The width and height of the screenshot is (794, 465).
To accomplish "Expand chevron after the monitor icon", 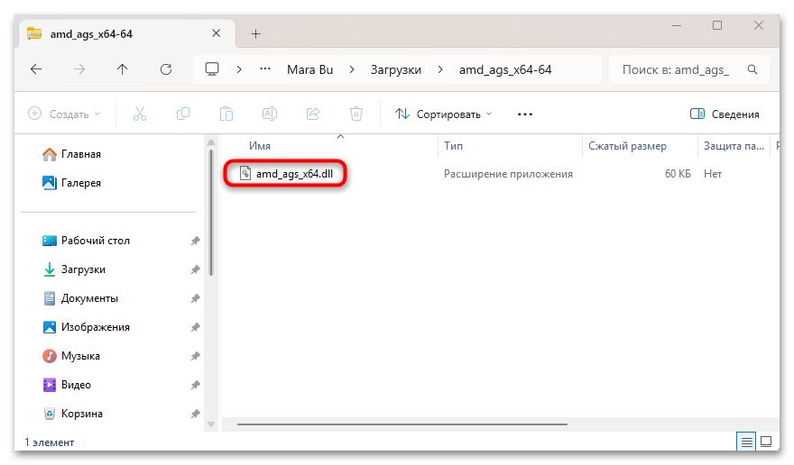I will coord(239,69).
